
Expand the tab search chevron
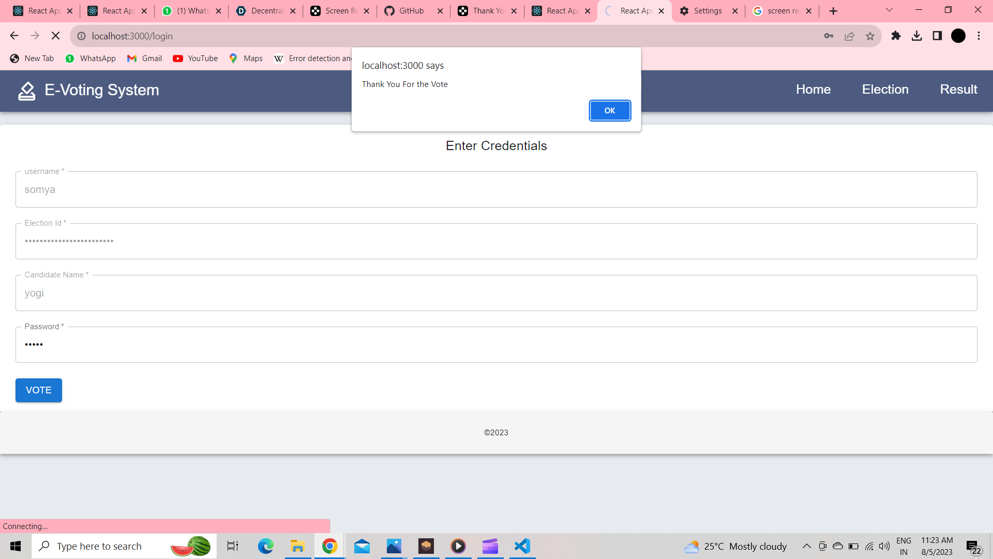[x=889, y=10]
